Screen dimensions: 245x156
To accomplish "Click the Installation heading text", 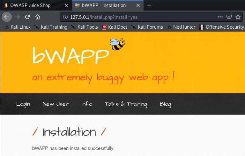I will (x=69, y=132).
